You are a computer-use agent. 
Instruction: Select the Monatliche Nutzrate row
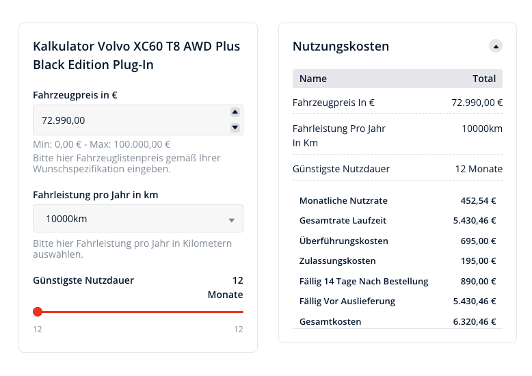click(x=397, y=200)
